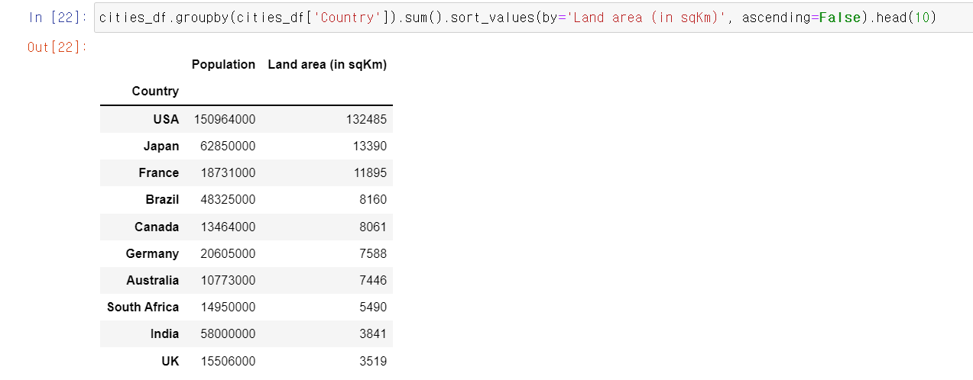Click land area value 3519
The width and height of the screenshot is (973, 380).
373,361
